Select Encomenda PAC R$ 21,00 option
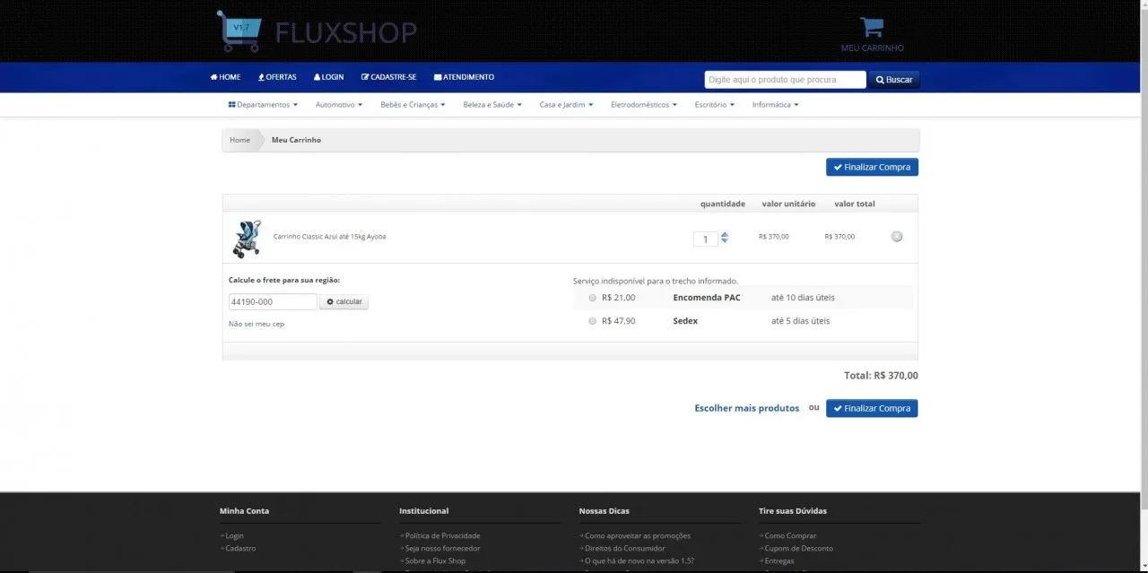Screen dimensions: 1148x573 pyautogui.click(x=592, y=298)
